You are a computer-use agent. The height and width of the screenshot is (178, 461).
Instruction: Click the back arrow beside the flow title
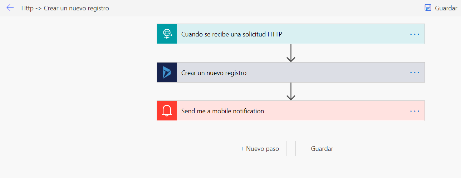click(10, 8)
